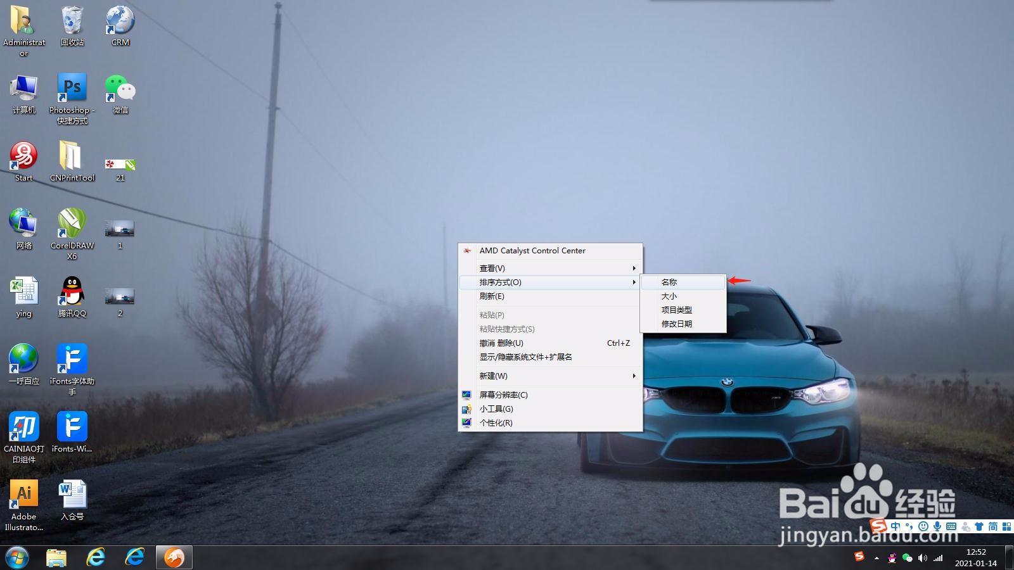This screenshot has height=570, width=1014.
Task: Sort desktop icons by 名称
Action: click(x=683, y=282)
